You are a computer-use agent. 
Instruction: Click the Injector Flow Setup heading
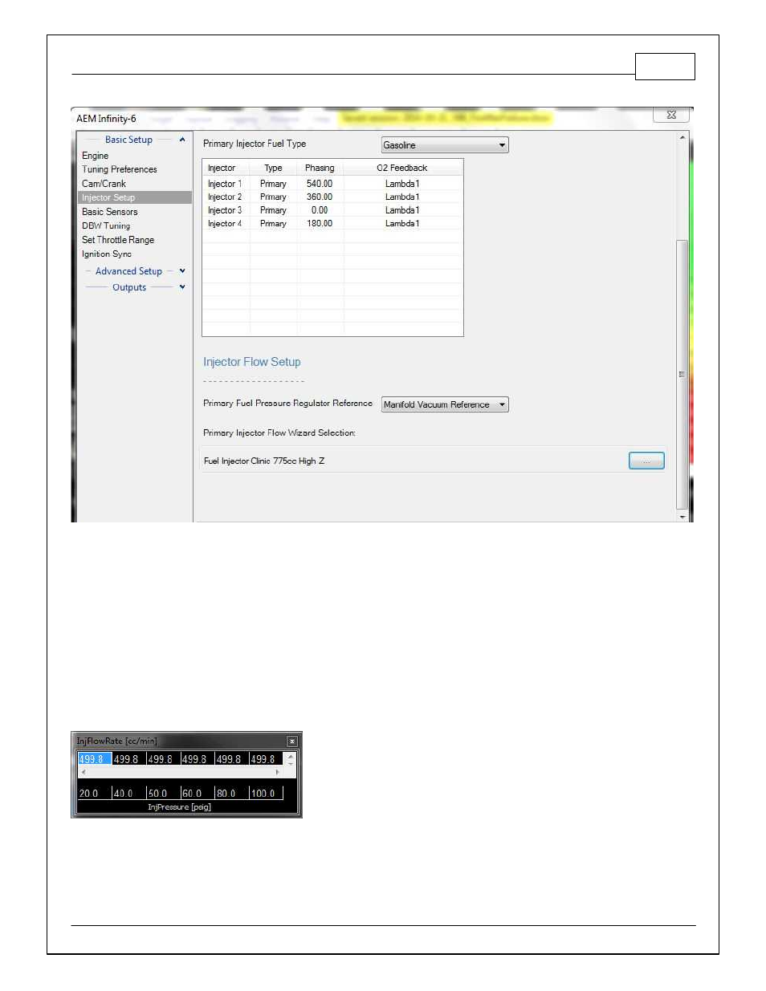(x=252, y=363)
